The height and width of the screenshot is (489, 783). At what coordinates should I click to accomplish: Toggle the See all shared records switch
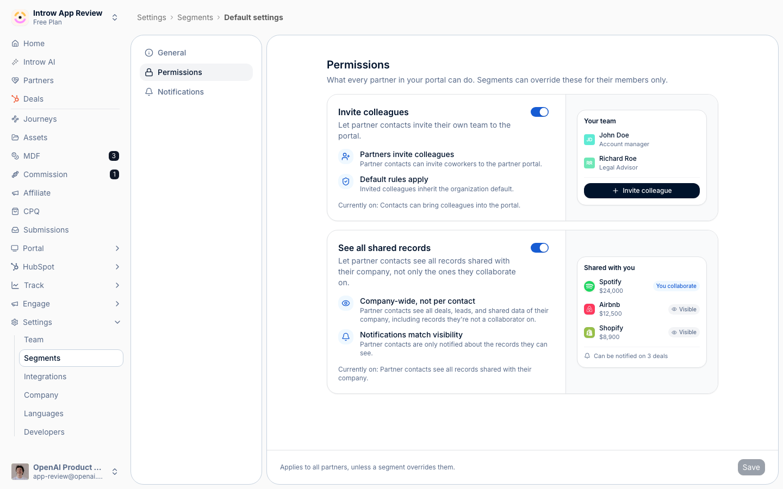pyautogui.click(x=539, y=248)
